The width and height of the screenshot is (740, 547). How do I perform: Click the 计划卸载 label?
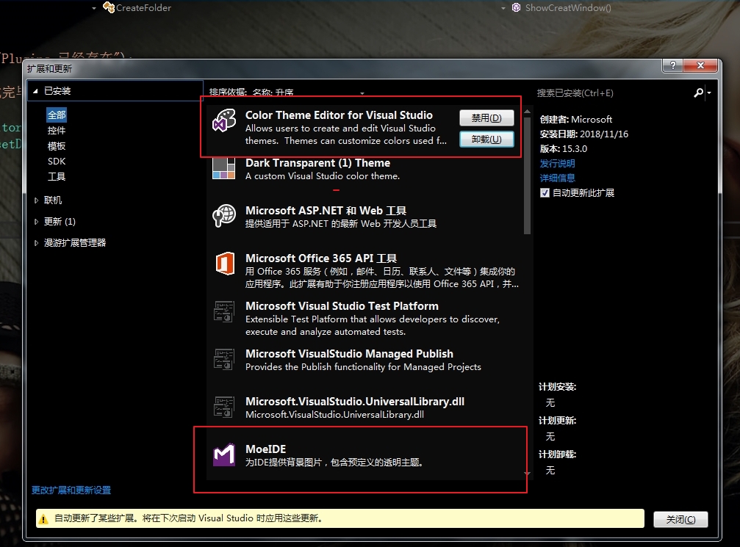coord(557,454)
